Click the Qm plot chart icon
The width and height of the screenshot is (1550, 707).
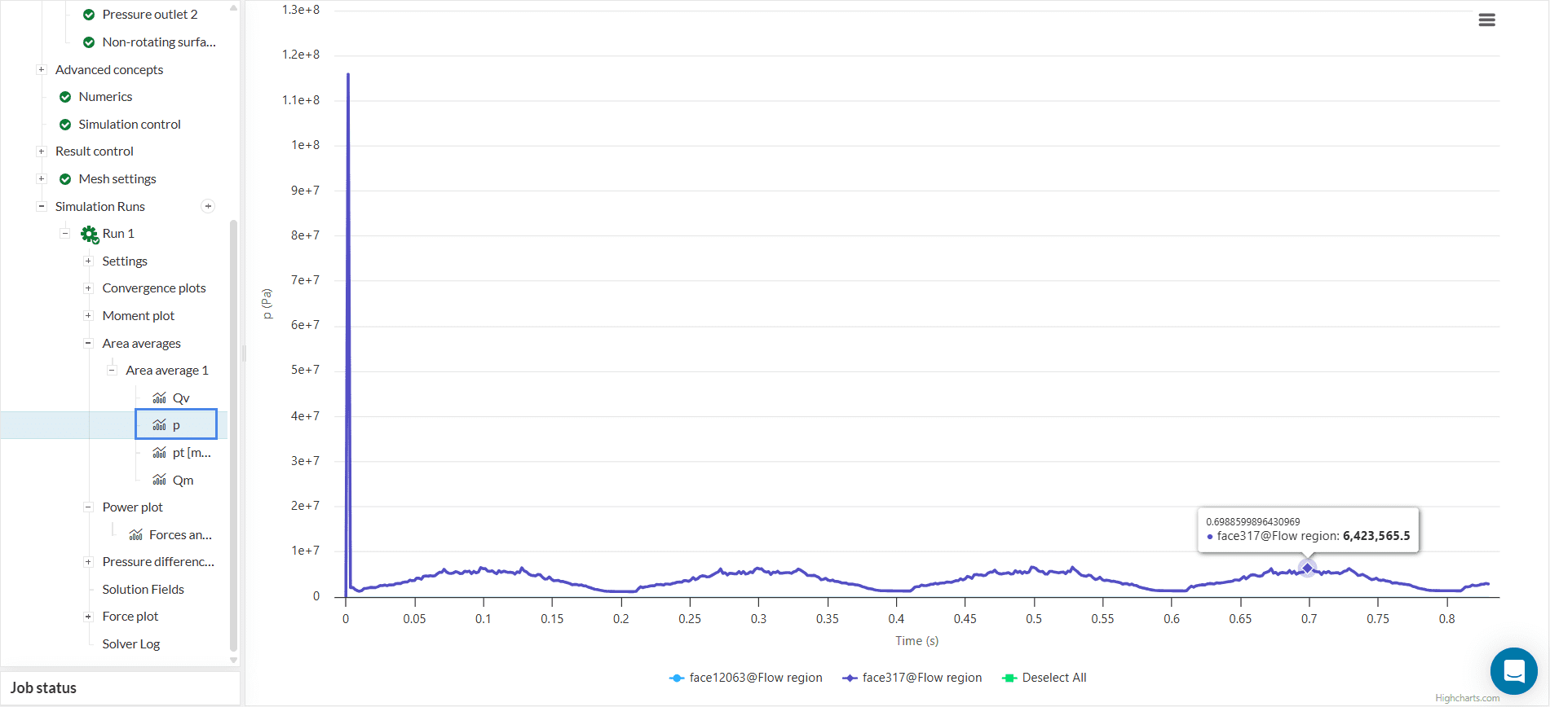pos(160,481)
